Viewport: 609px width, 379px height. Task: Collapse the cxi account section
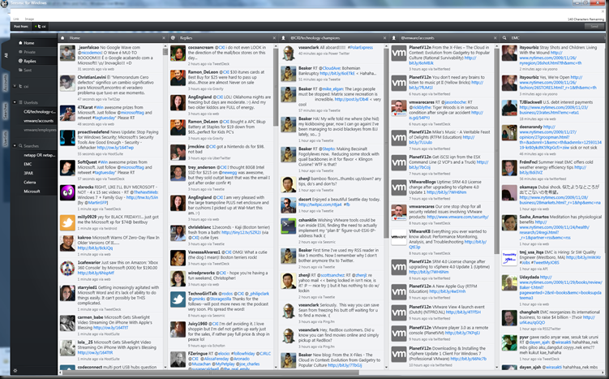pos(15,86)
